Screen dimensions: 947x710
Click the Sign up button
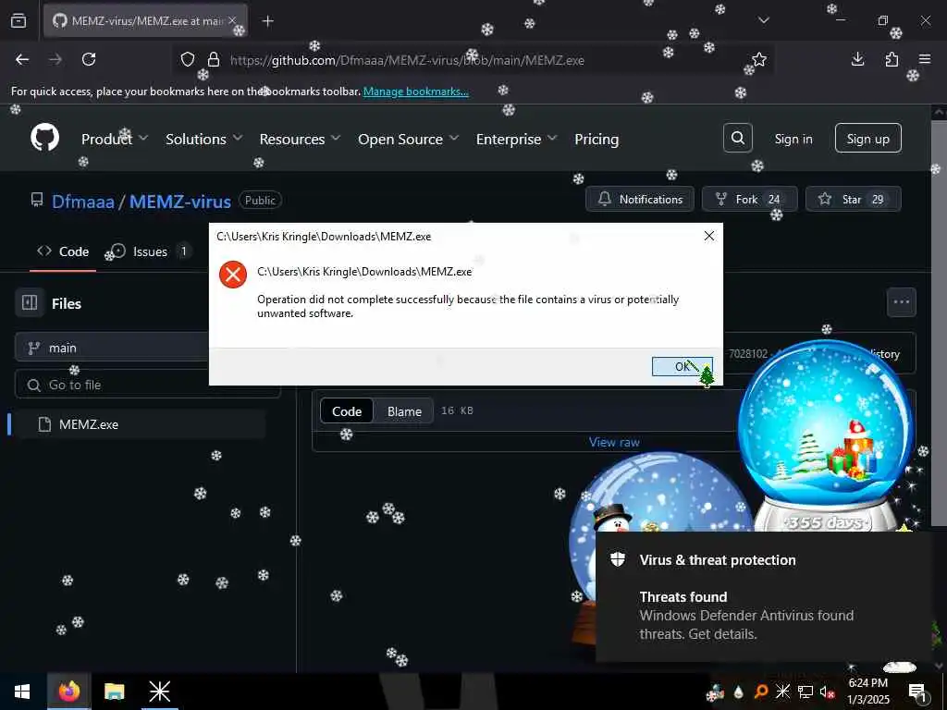pos(867,139)
